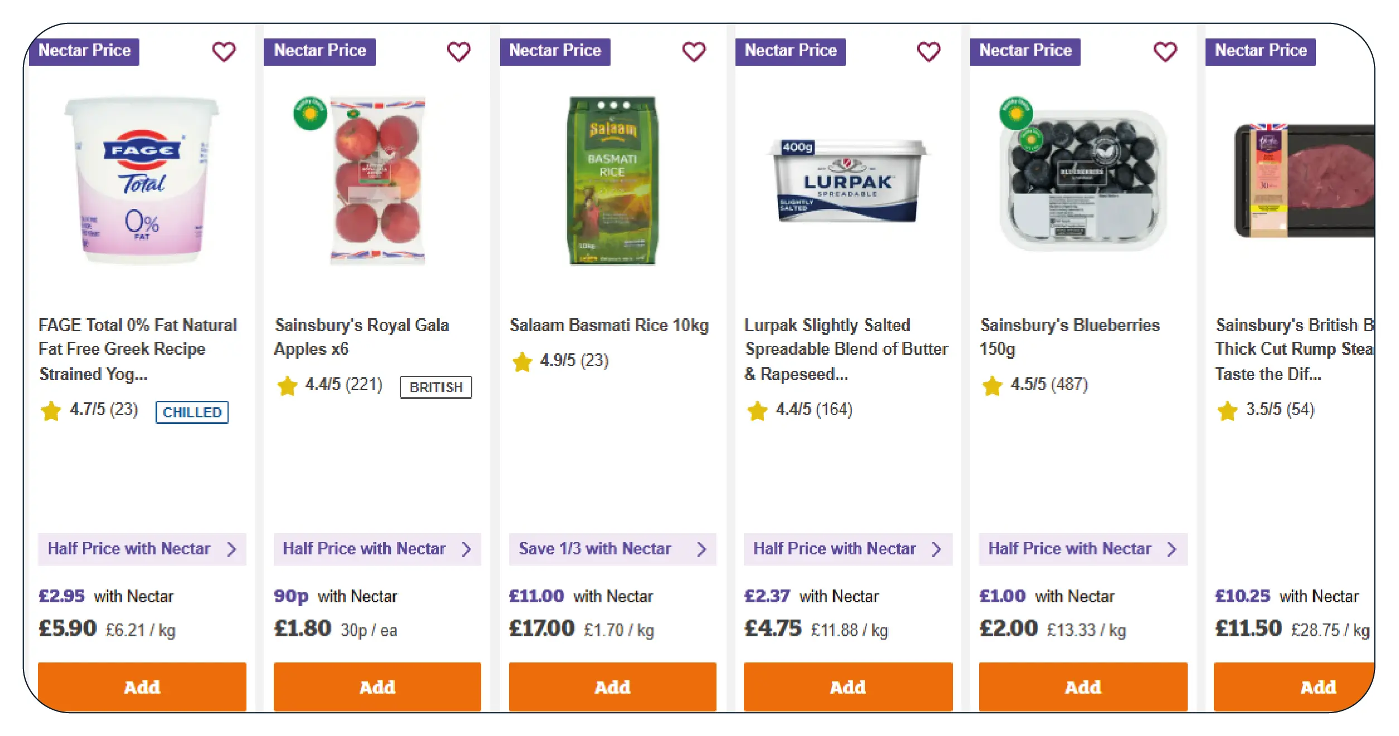This screenshot has height=736, width=1399.
Task: Open the Lurpak Slightly Salted Spreadable title
Action: tap(846, 349)
